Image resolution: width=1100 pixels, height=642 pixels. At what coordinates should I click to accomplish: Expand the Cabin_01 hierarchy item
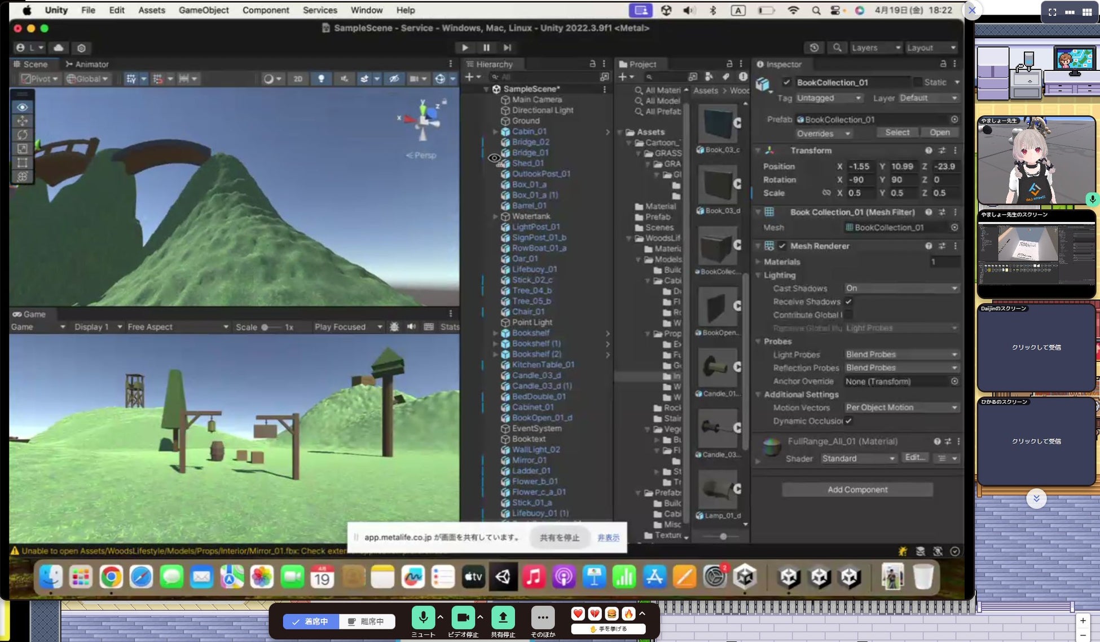[495, 131]
